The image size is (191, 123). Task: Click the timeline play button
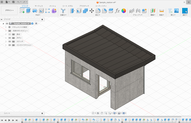click(9, 120)
